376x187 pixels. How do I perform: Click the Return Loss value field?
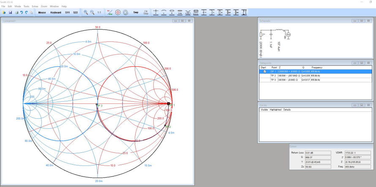click(x=318, y=153)
